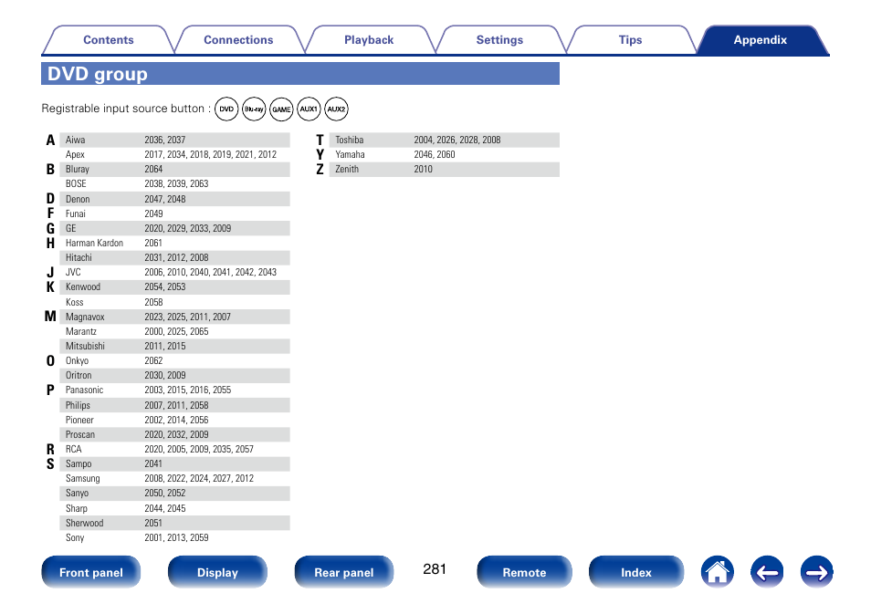Go to the Tips tab

pyautogui.click(x=630, y=40)
